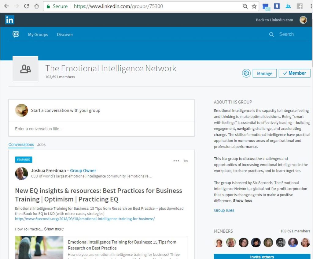
Task: Open the three-dot post options menu
Action: [x=176, y=161]
